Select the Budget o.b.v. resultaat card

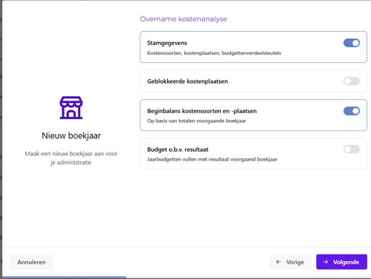click(253, 153)
